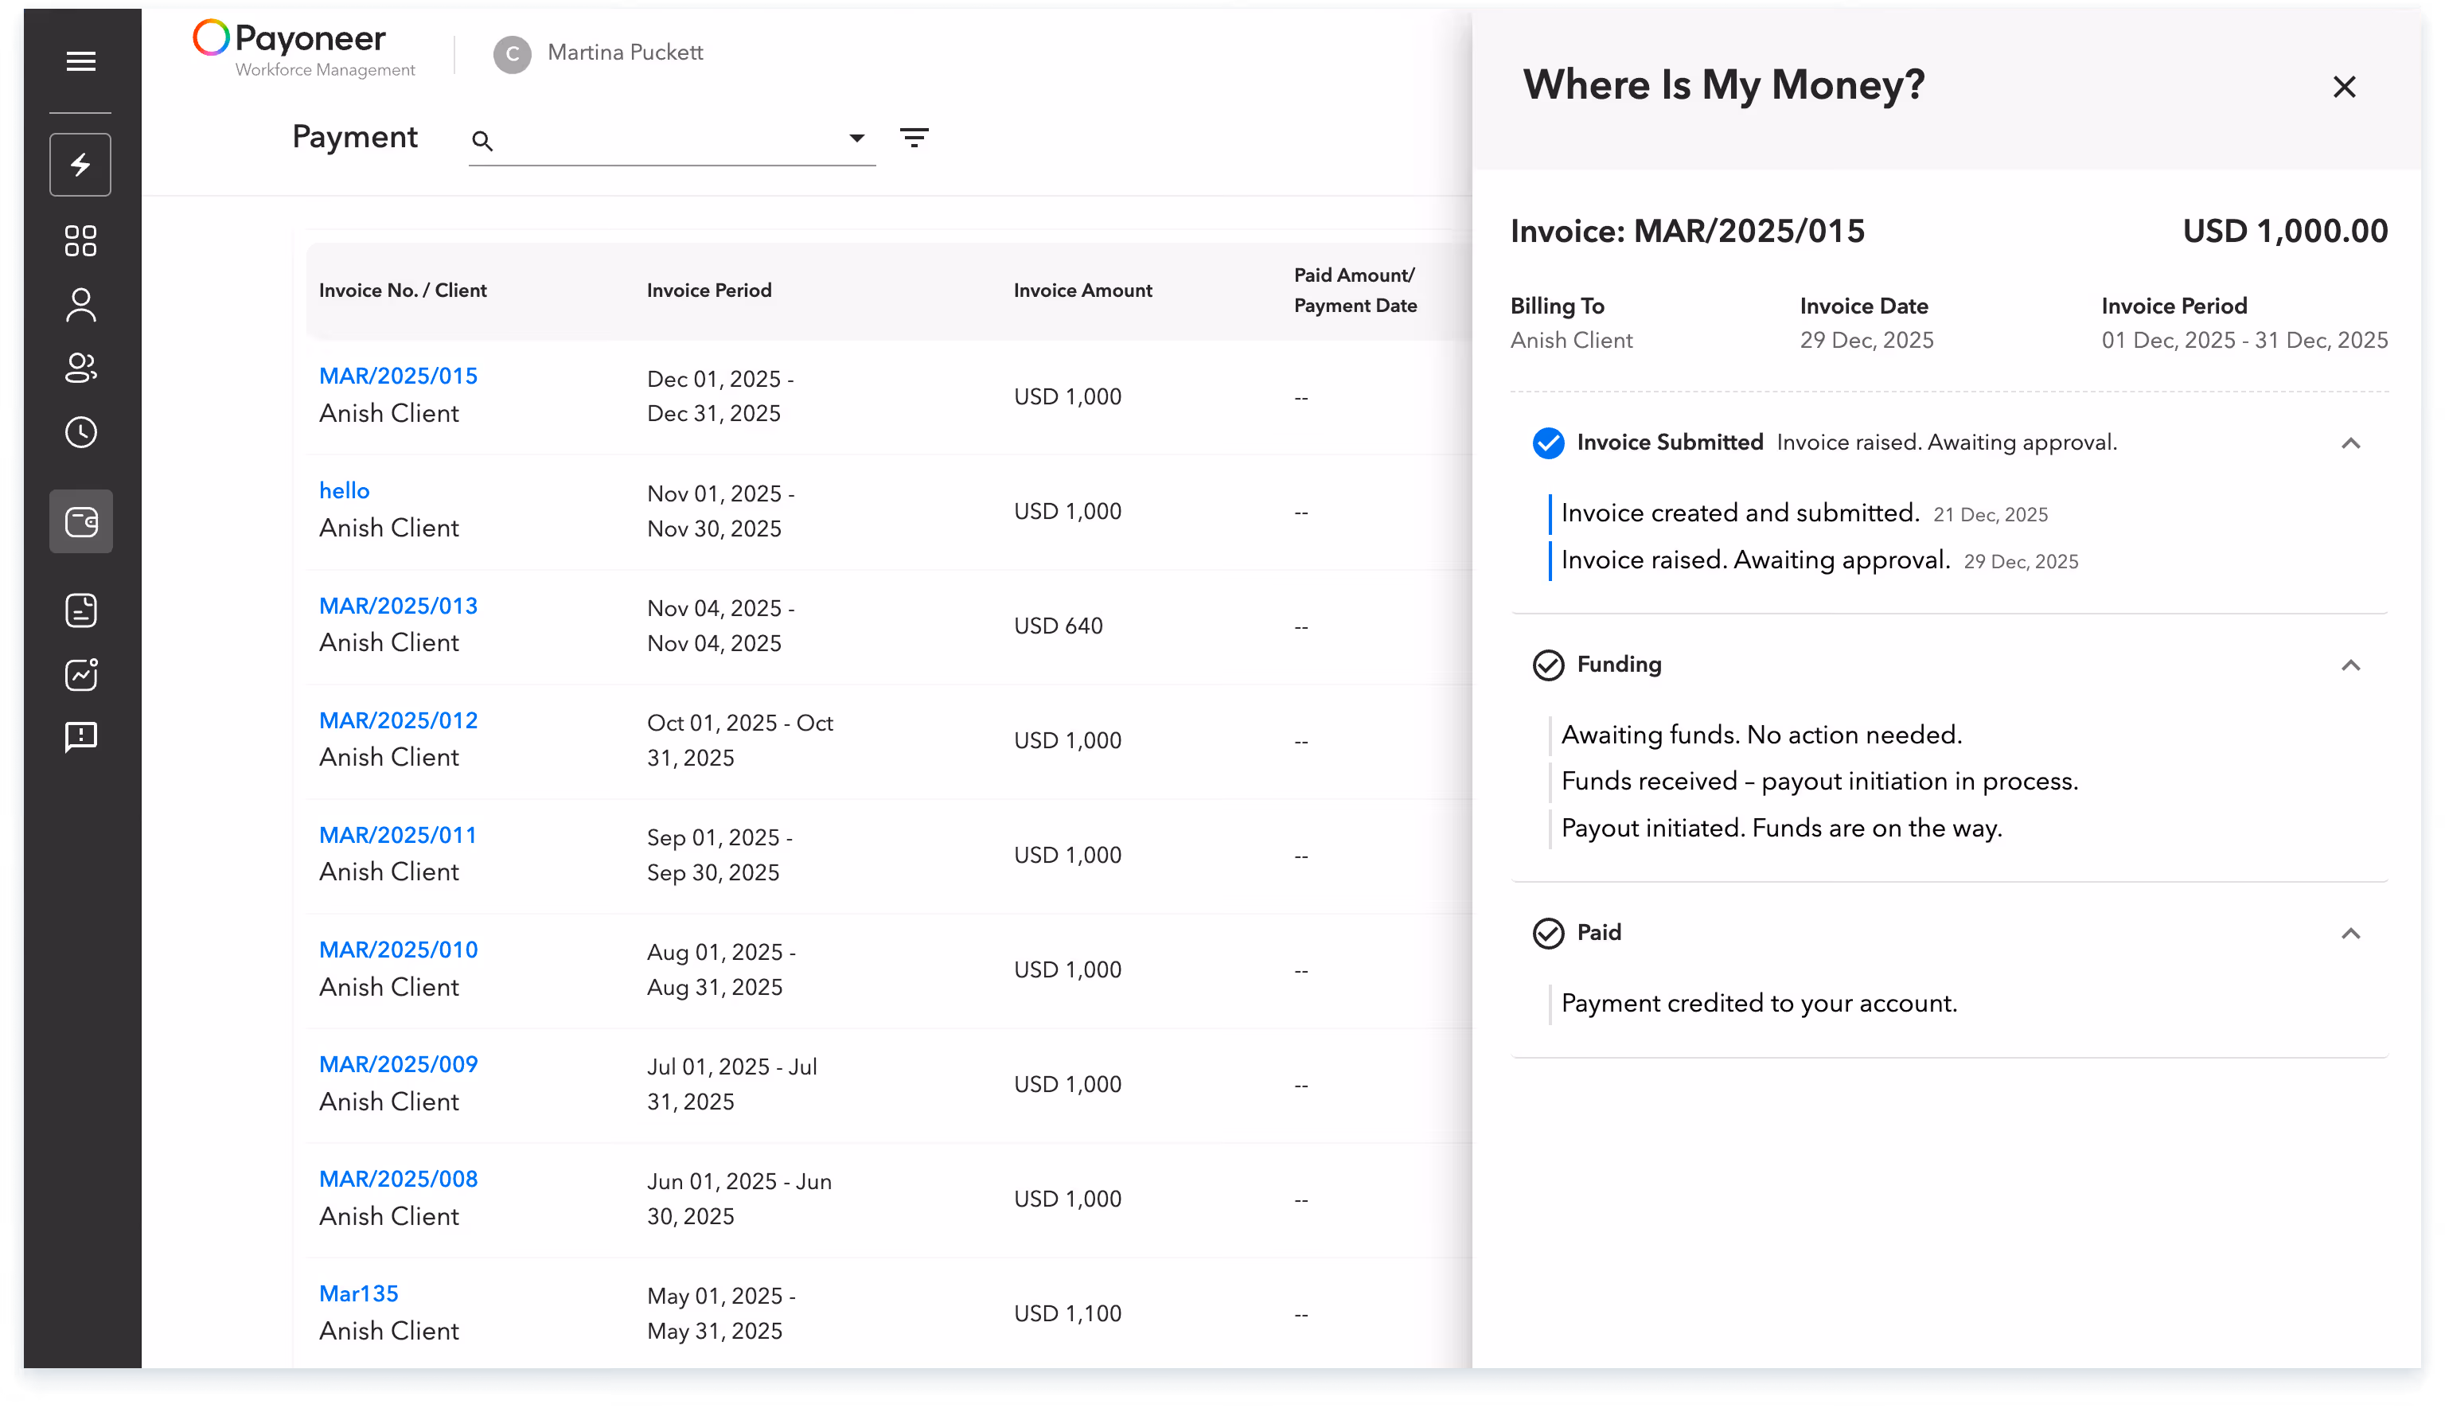This screenshot has height=1408, width=2445.
Task: Open the hamburger menu in the sidebar
Action: 80,62
